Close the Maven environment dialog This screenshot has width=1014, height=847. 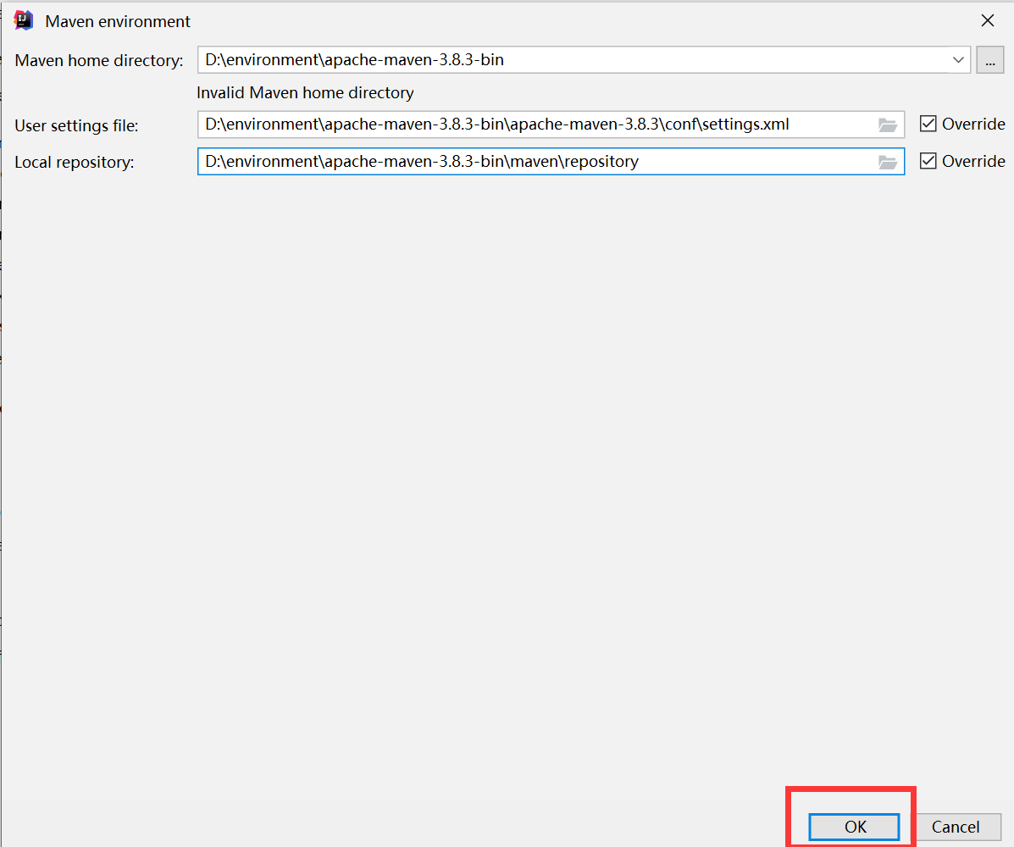pos(987,20)
